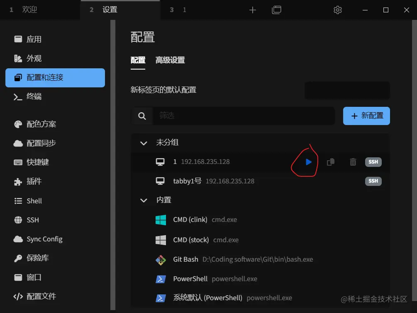Select 系统默认 (PowerShell) profile

[x=261, y=298]
